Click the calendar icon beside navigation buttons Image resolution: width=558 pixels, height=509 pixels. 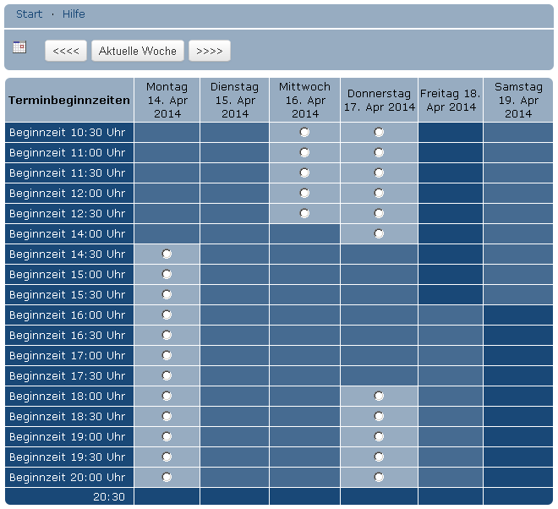pyautogui.click(x=20, y=47)
